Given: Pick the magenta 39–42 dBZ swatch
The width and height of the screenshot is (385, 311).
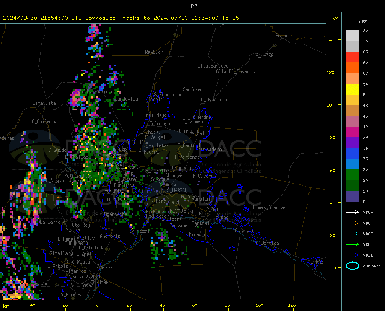Looking at the screenshot, I should [352, 132].
